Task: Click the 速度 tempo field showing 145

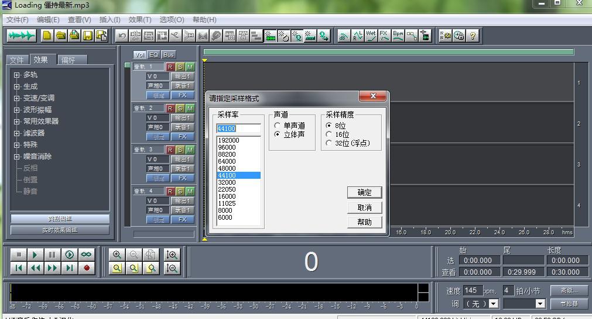Action: (473, 290)
